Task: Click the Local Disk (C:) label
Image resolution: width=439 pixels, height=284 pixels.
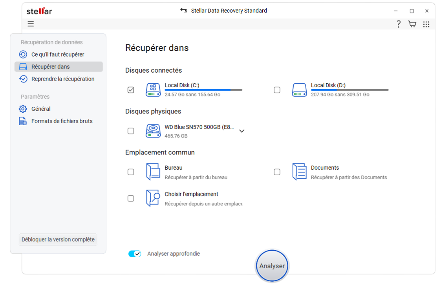Action: click(x=182, y=85)
